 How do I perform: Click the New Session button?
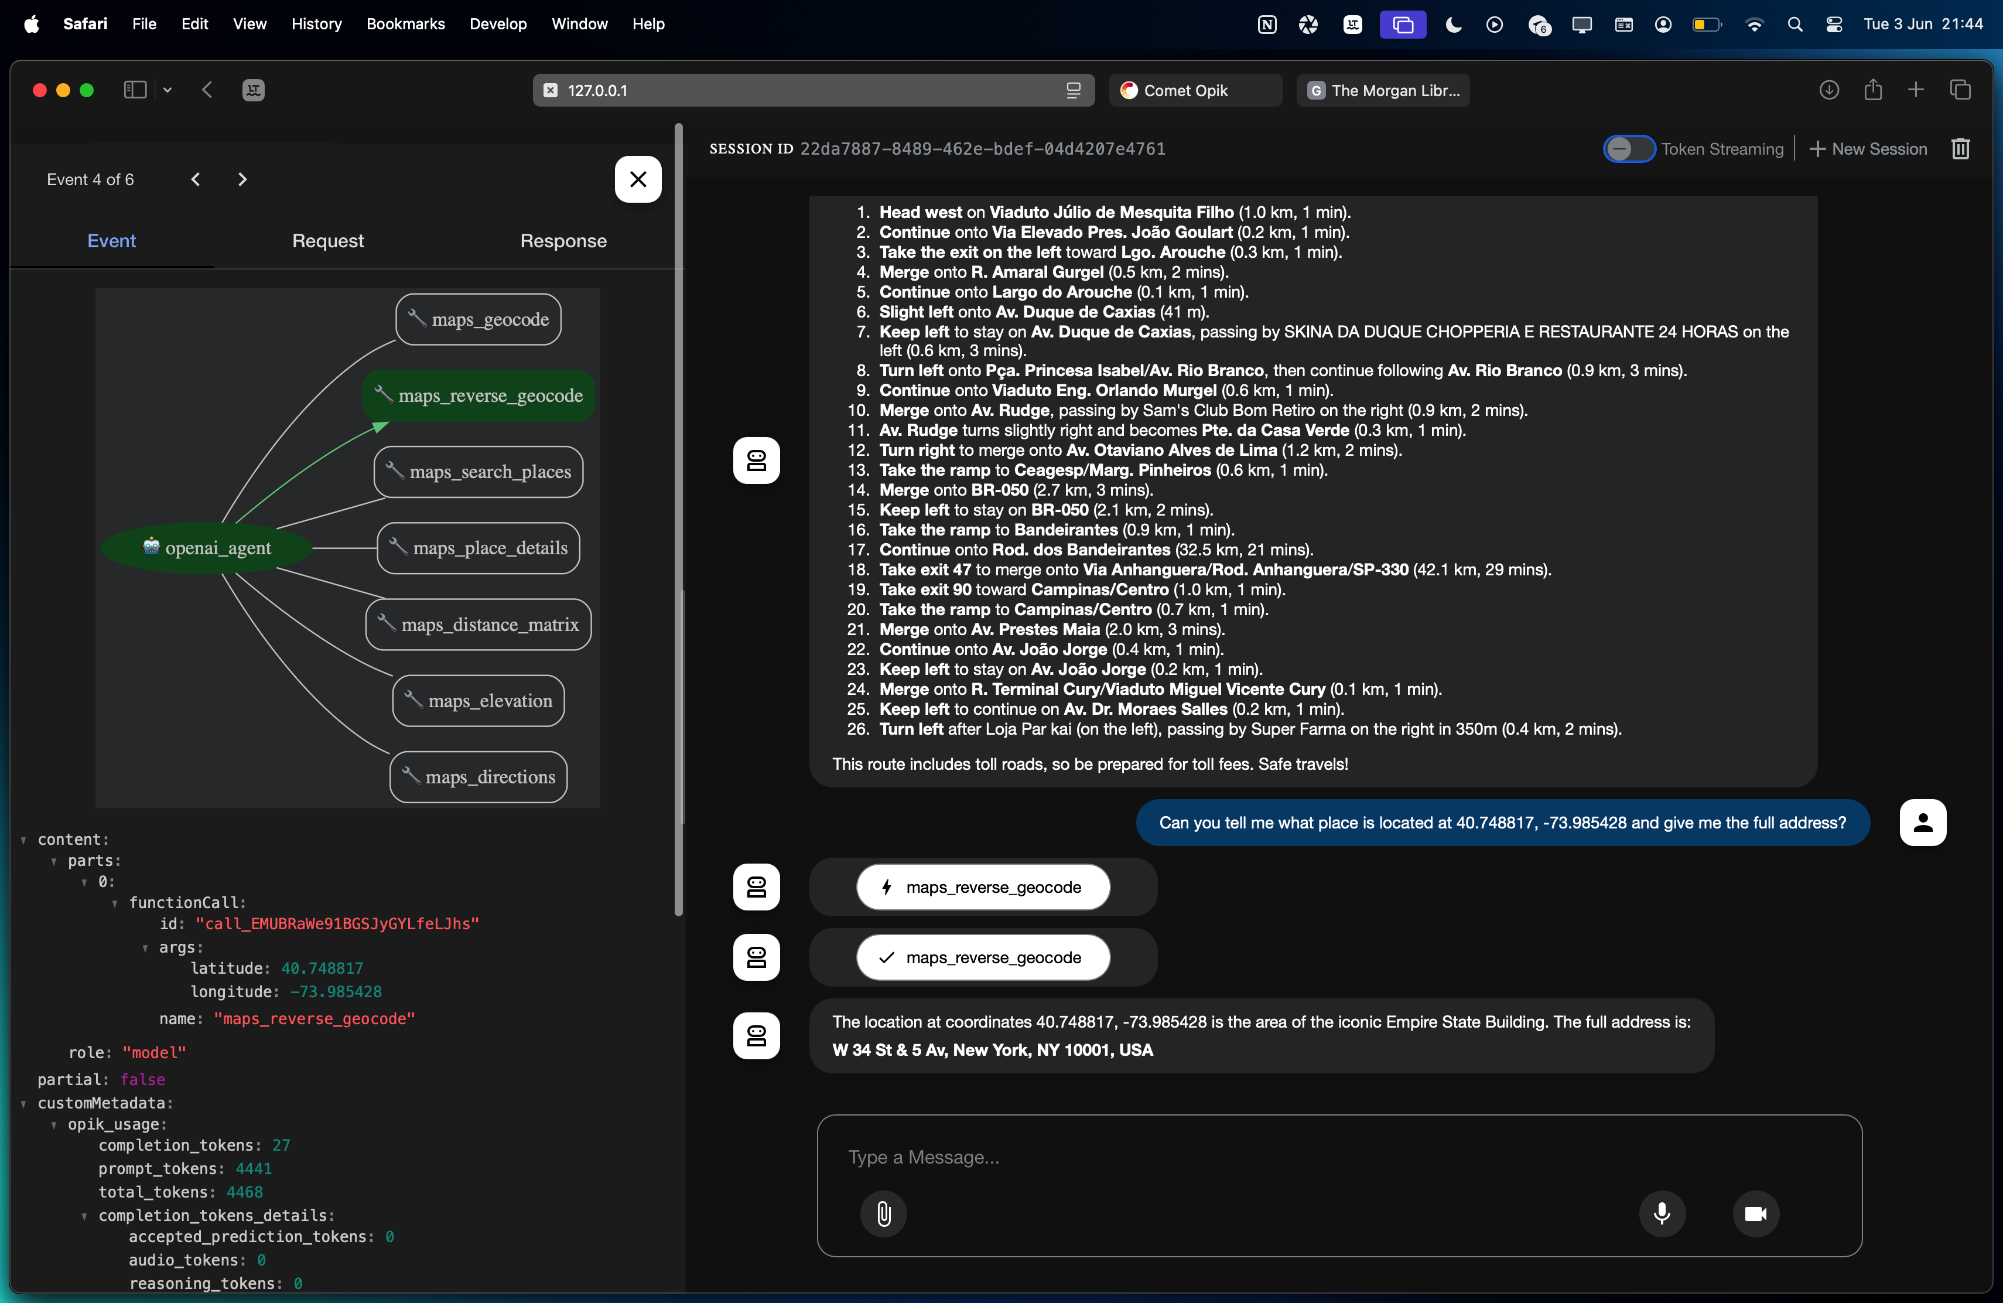pos(1868,149)
